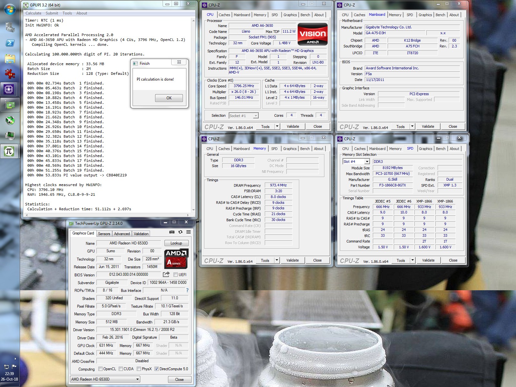Open the Socket #1 selection dropdown
The height and width of the screenshot is (387, 516).
[x=243, y=115]
